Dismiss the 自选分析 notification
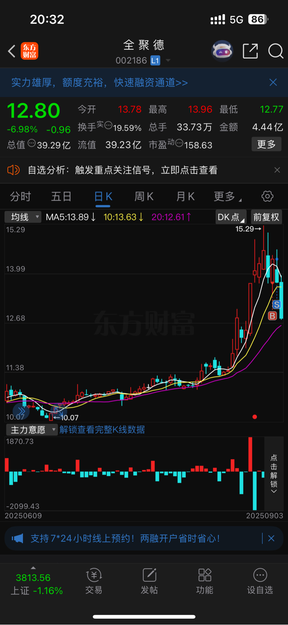The image size is (288, 625). point(277,170)
